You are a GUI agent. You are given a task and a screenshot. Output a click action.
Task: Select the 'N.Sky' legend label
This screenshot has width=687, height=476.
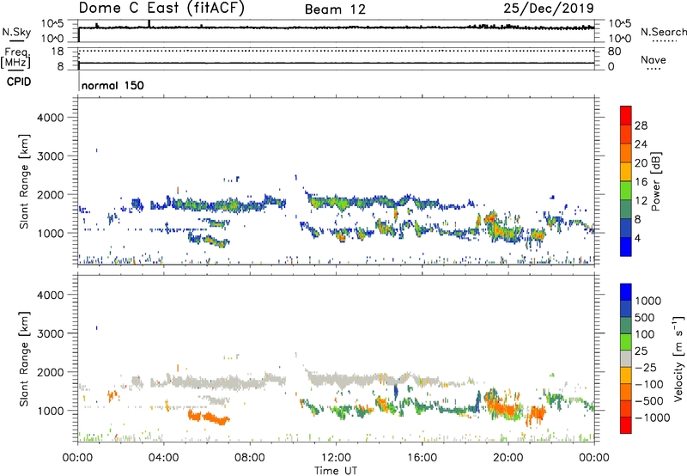(16, 32)
